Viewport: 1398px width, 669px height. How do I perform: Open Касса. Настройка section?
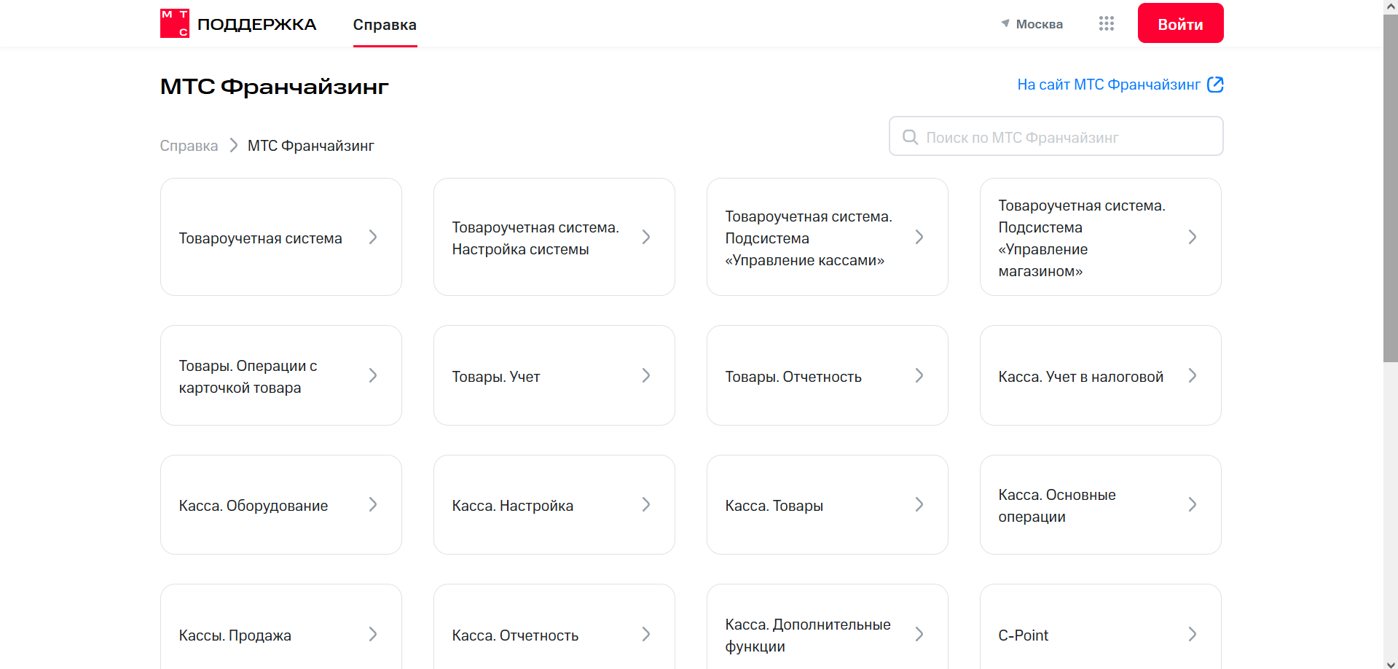tap(554, 504)
